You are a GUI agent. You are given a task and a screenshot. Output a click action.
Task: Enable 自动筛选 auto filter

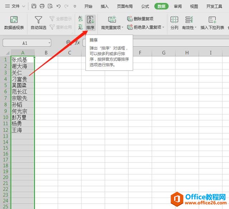coord(38,23)
